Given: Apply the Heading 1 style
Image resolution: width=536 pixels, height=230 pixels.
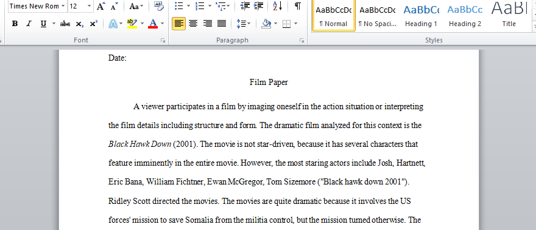Looking at the screenshot, I should pyautogui.click(x=421, y=15).
